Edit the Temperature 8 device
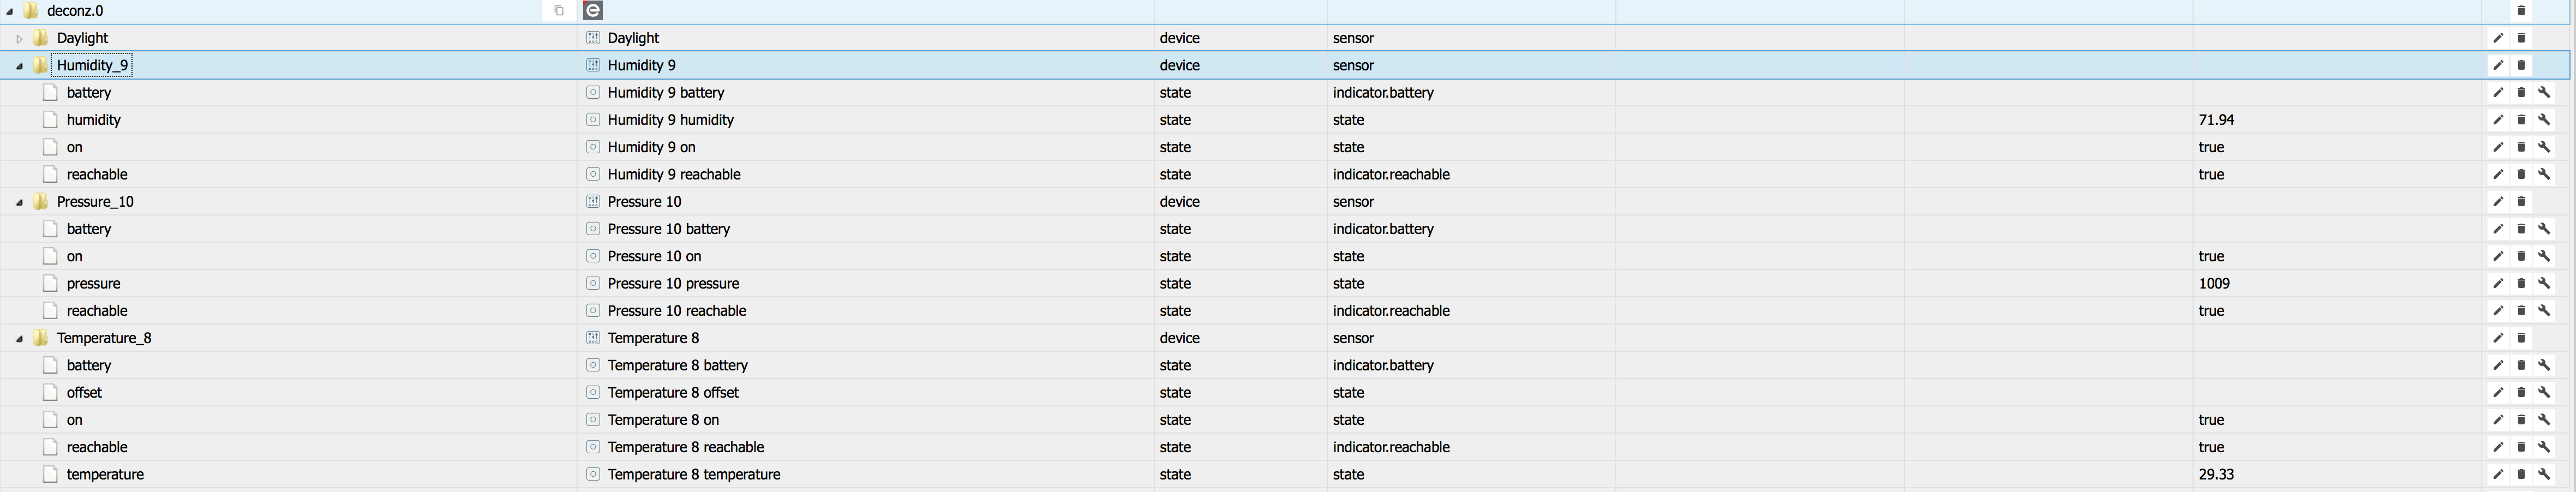2576x492 pixels. click(2498, 338)
